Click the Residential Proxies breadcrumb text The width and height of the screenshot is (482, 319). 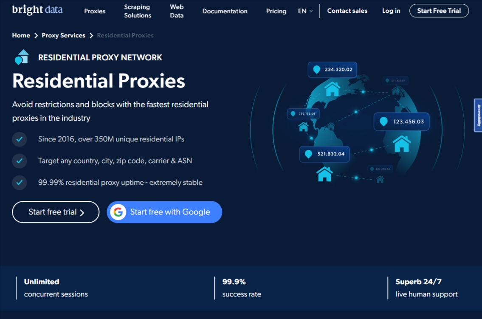pos(125,35)
